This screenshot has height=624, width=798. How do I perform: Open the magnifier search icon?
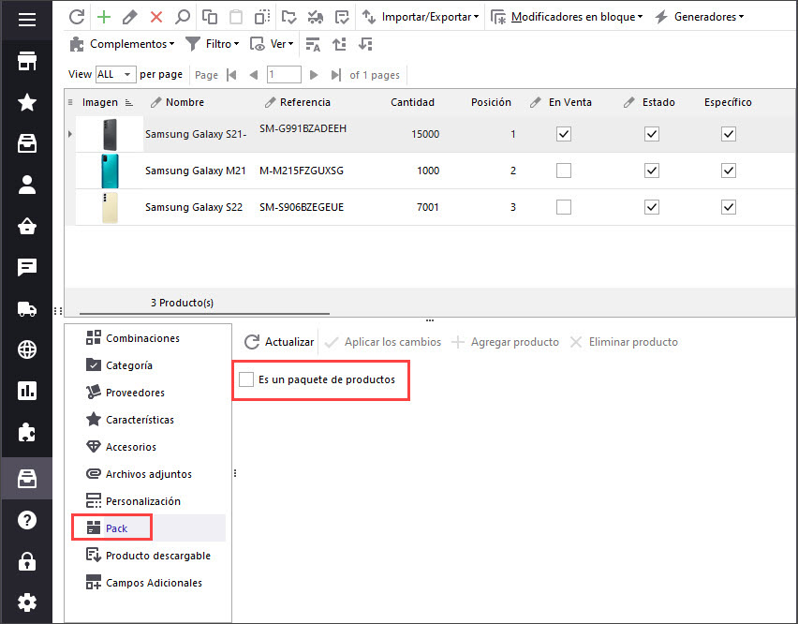click(x=183, y=17)
